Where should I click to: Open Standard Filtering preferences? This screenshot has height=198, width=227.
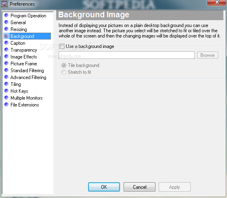(x=27, y=71)
